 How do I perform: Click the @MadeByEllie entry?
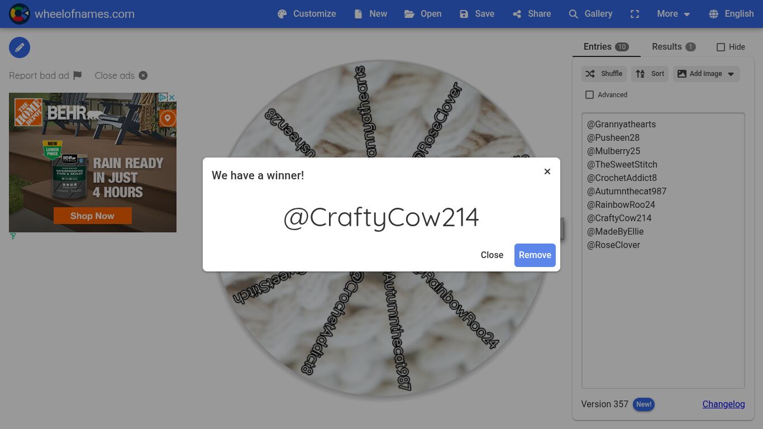616,231
